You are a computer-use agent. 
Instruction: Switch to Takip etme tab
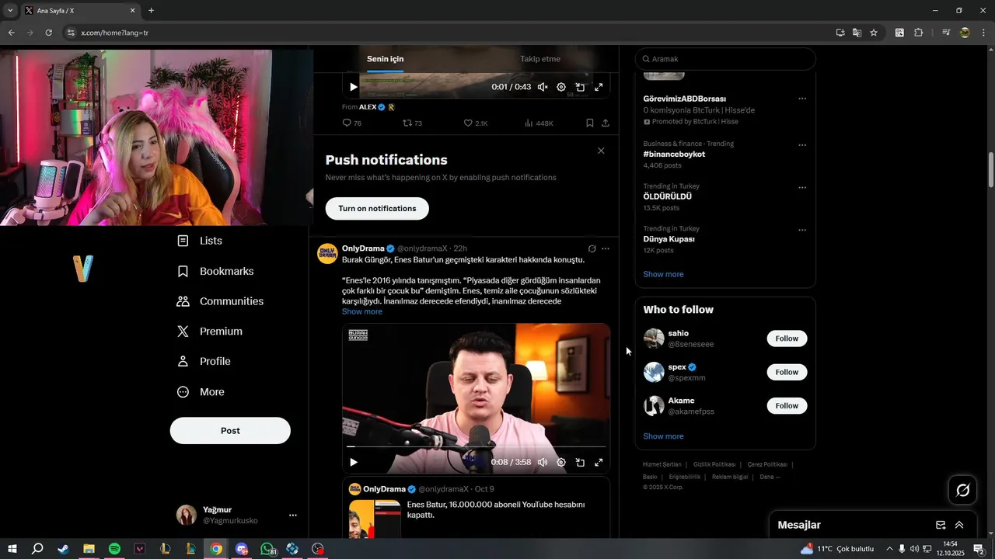pos(540,59)
